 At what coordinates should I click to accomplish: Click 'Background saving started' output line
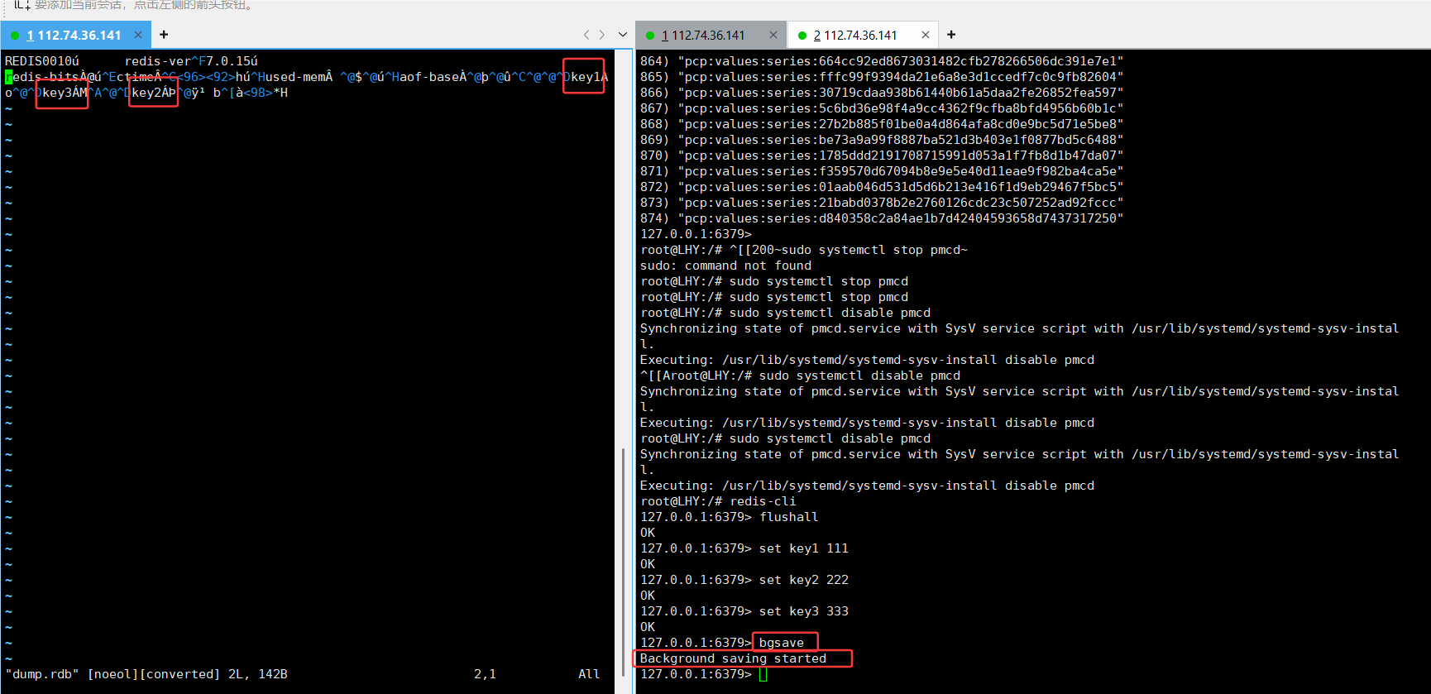click(733, 658)
